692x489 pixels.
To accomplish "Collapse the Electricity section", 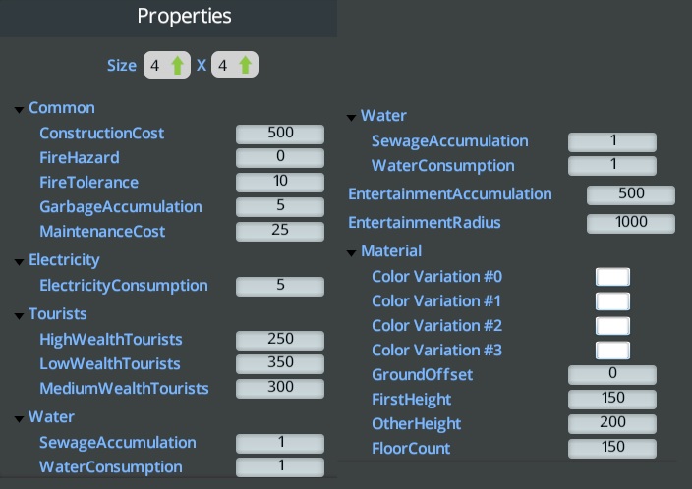I will point(20,261).
